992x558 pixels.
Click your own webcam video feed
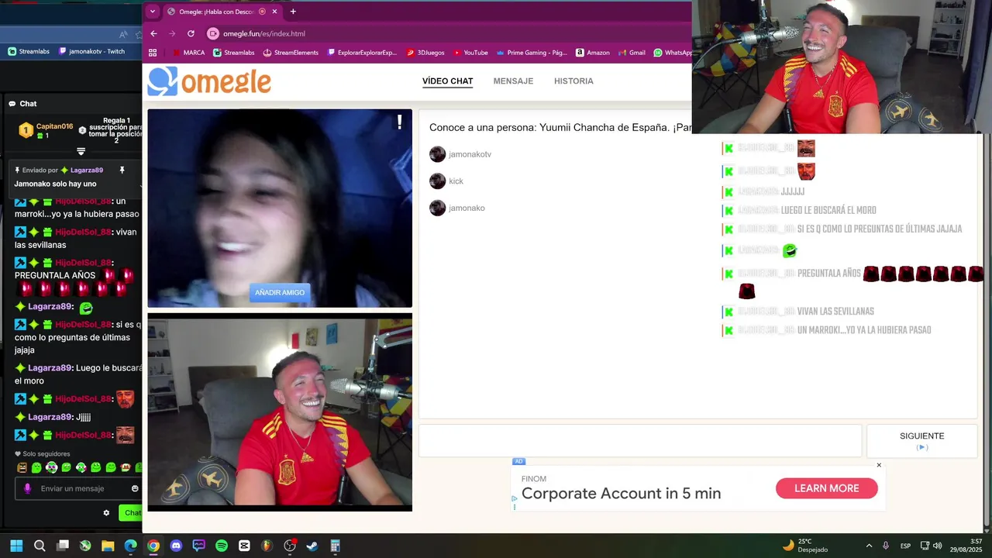click(x=280, y=412)
